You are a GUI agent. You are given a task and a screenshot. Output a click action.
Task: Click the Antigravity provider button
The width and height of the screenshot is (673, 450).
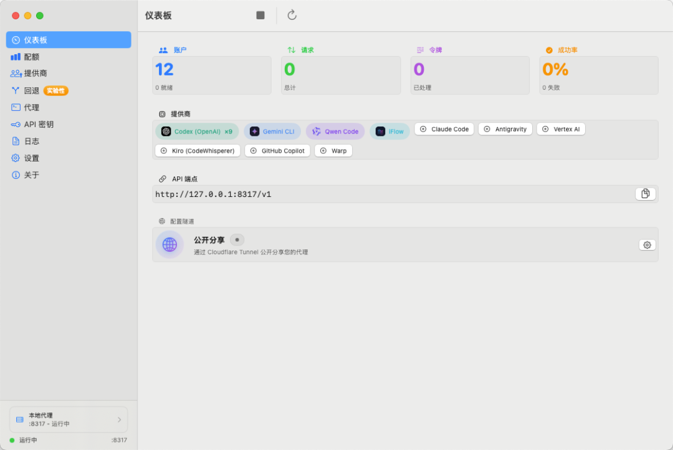point(505,129)
